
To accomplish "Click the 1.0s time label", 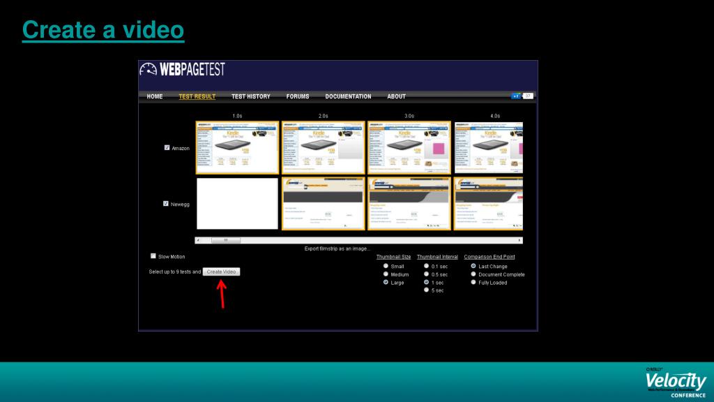I will click(237, 117).
